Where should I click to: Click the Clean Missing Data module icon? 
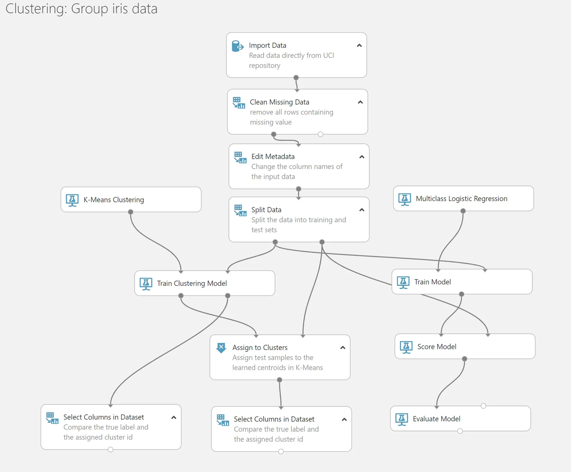pyautogui.click(x=239, y=103)
